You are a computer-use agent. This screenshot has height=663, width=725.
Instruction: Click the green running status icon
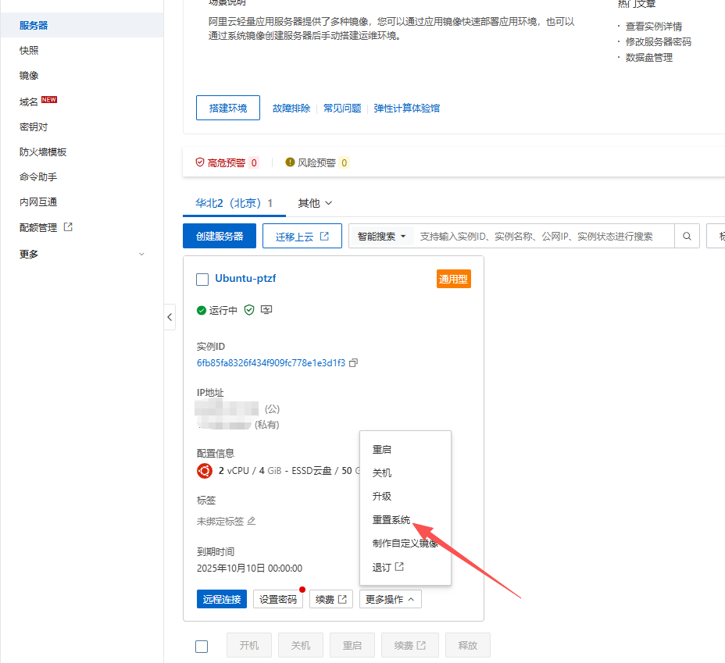click(x=201, y=311)
